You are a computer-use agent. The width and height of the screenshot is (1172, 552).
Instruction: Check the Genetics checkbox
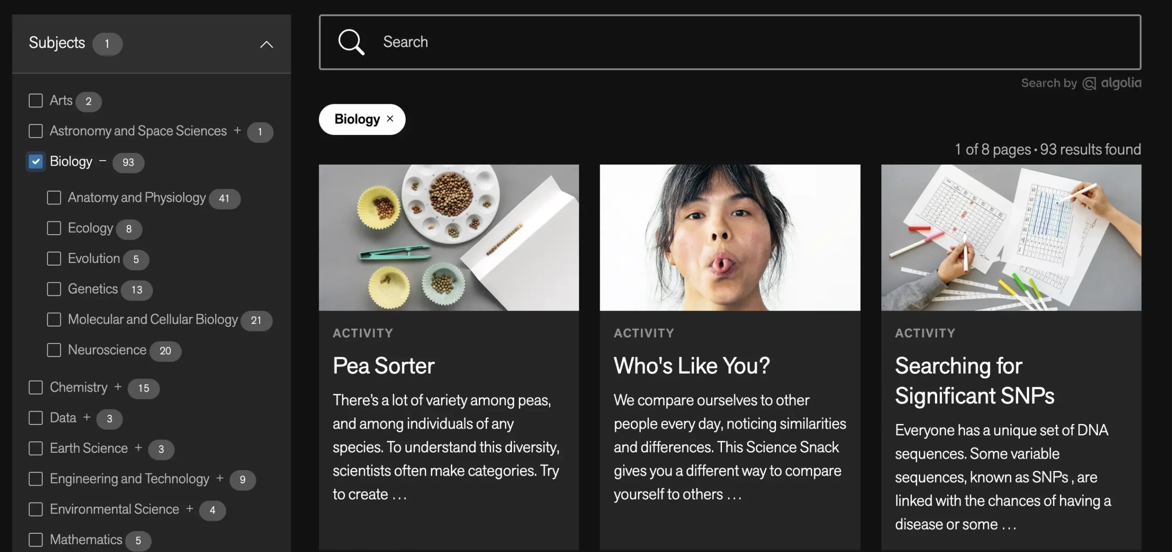click(54, 289)
